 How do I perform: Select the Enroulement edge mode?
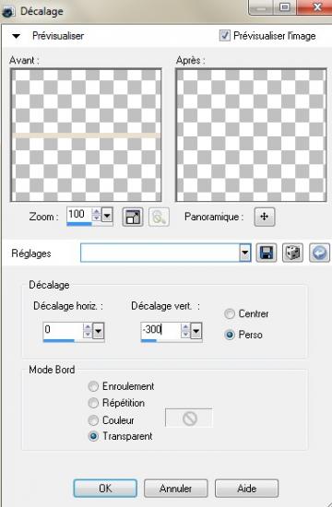[x=93, y=386]
